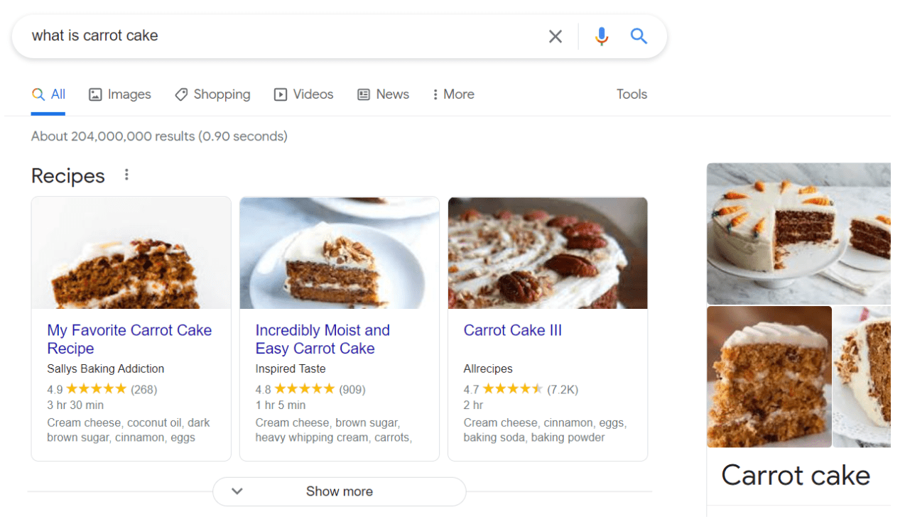The height and width of the screenshot is (524, 905).
Task: Clear the search box with the X icon
Action: [556, 36]
